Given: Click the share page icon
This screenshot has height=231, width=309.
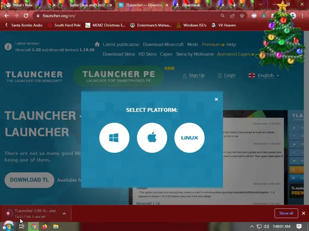Looking at the screenshot, I should click(x=232, y=16).
